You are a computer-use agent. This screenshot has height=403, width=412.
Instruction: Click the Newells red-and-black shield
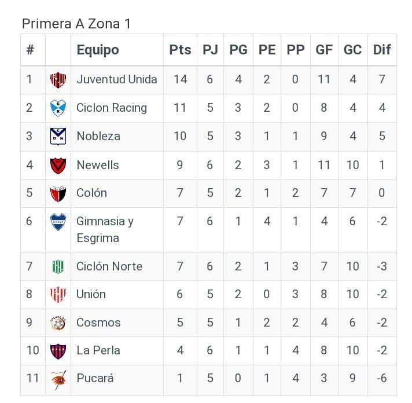tap(58, 165)
